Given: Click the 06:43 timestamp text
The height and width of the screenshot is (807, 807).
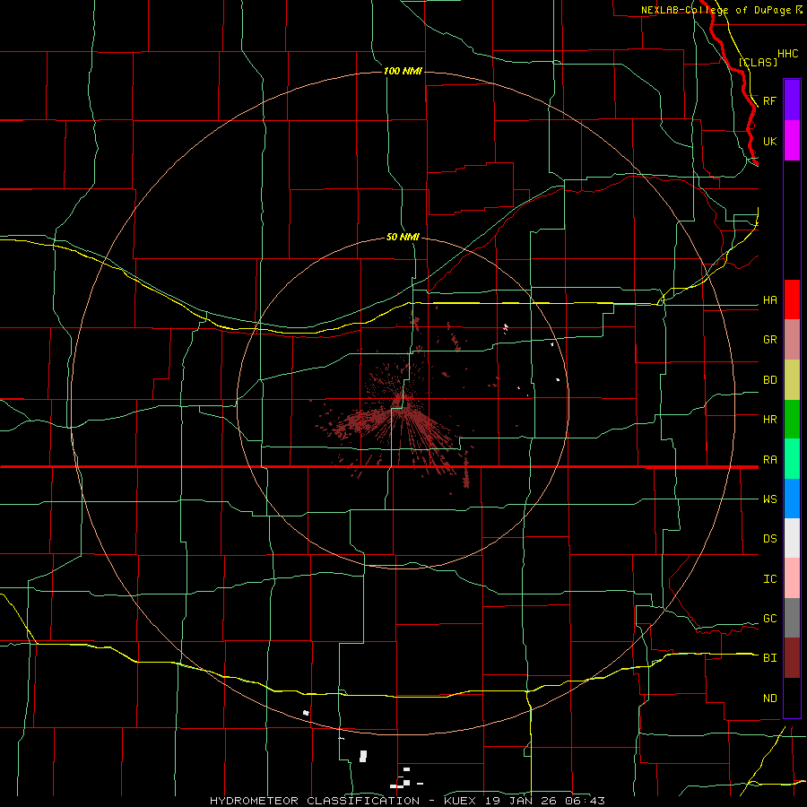Looking at the screenshot, I should coord(584,801).
